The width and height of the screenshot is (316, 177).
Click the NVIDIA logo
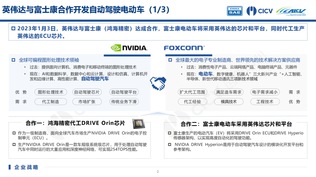click(129, 48)
